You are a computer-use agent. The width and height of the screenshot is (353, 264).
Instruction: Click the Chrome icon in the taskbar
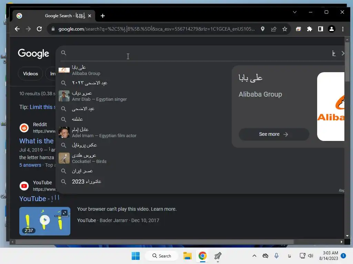click(203, 256)
